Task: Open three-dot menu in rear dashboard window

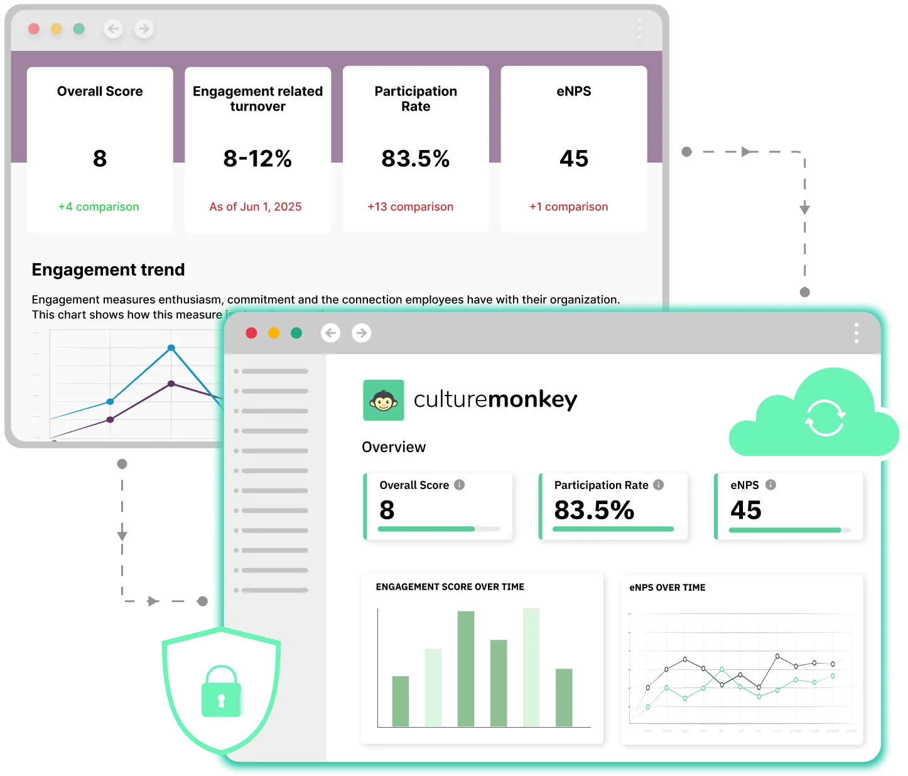Action: 640,29
